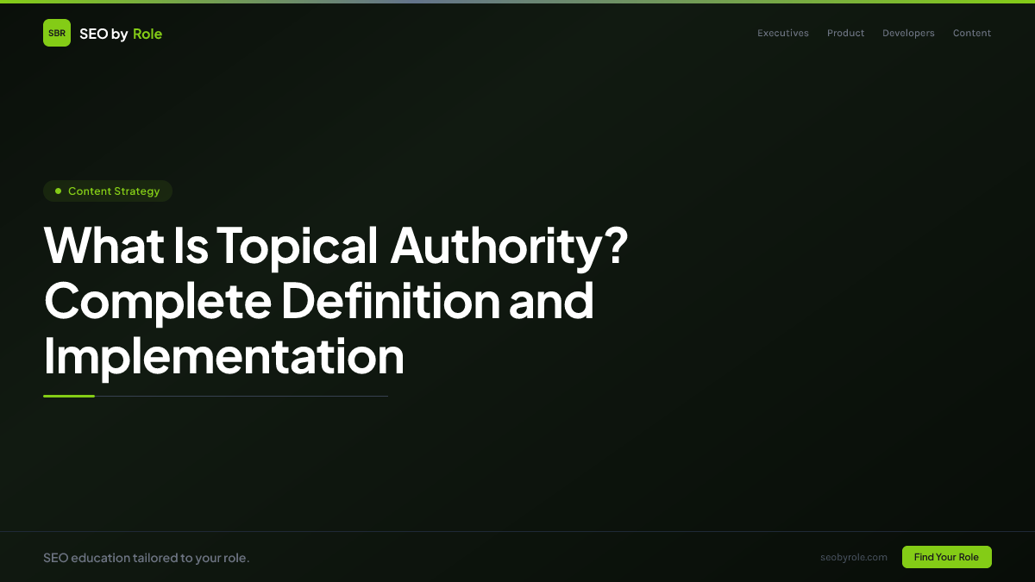Click the footer tagline about SEO education
The image size is (1035, 582).
point(146,557)
